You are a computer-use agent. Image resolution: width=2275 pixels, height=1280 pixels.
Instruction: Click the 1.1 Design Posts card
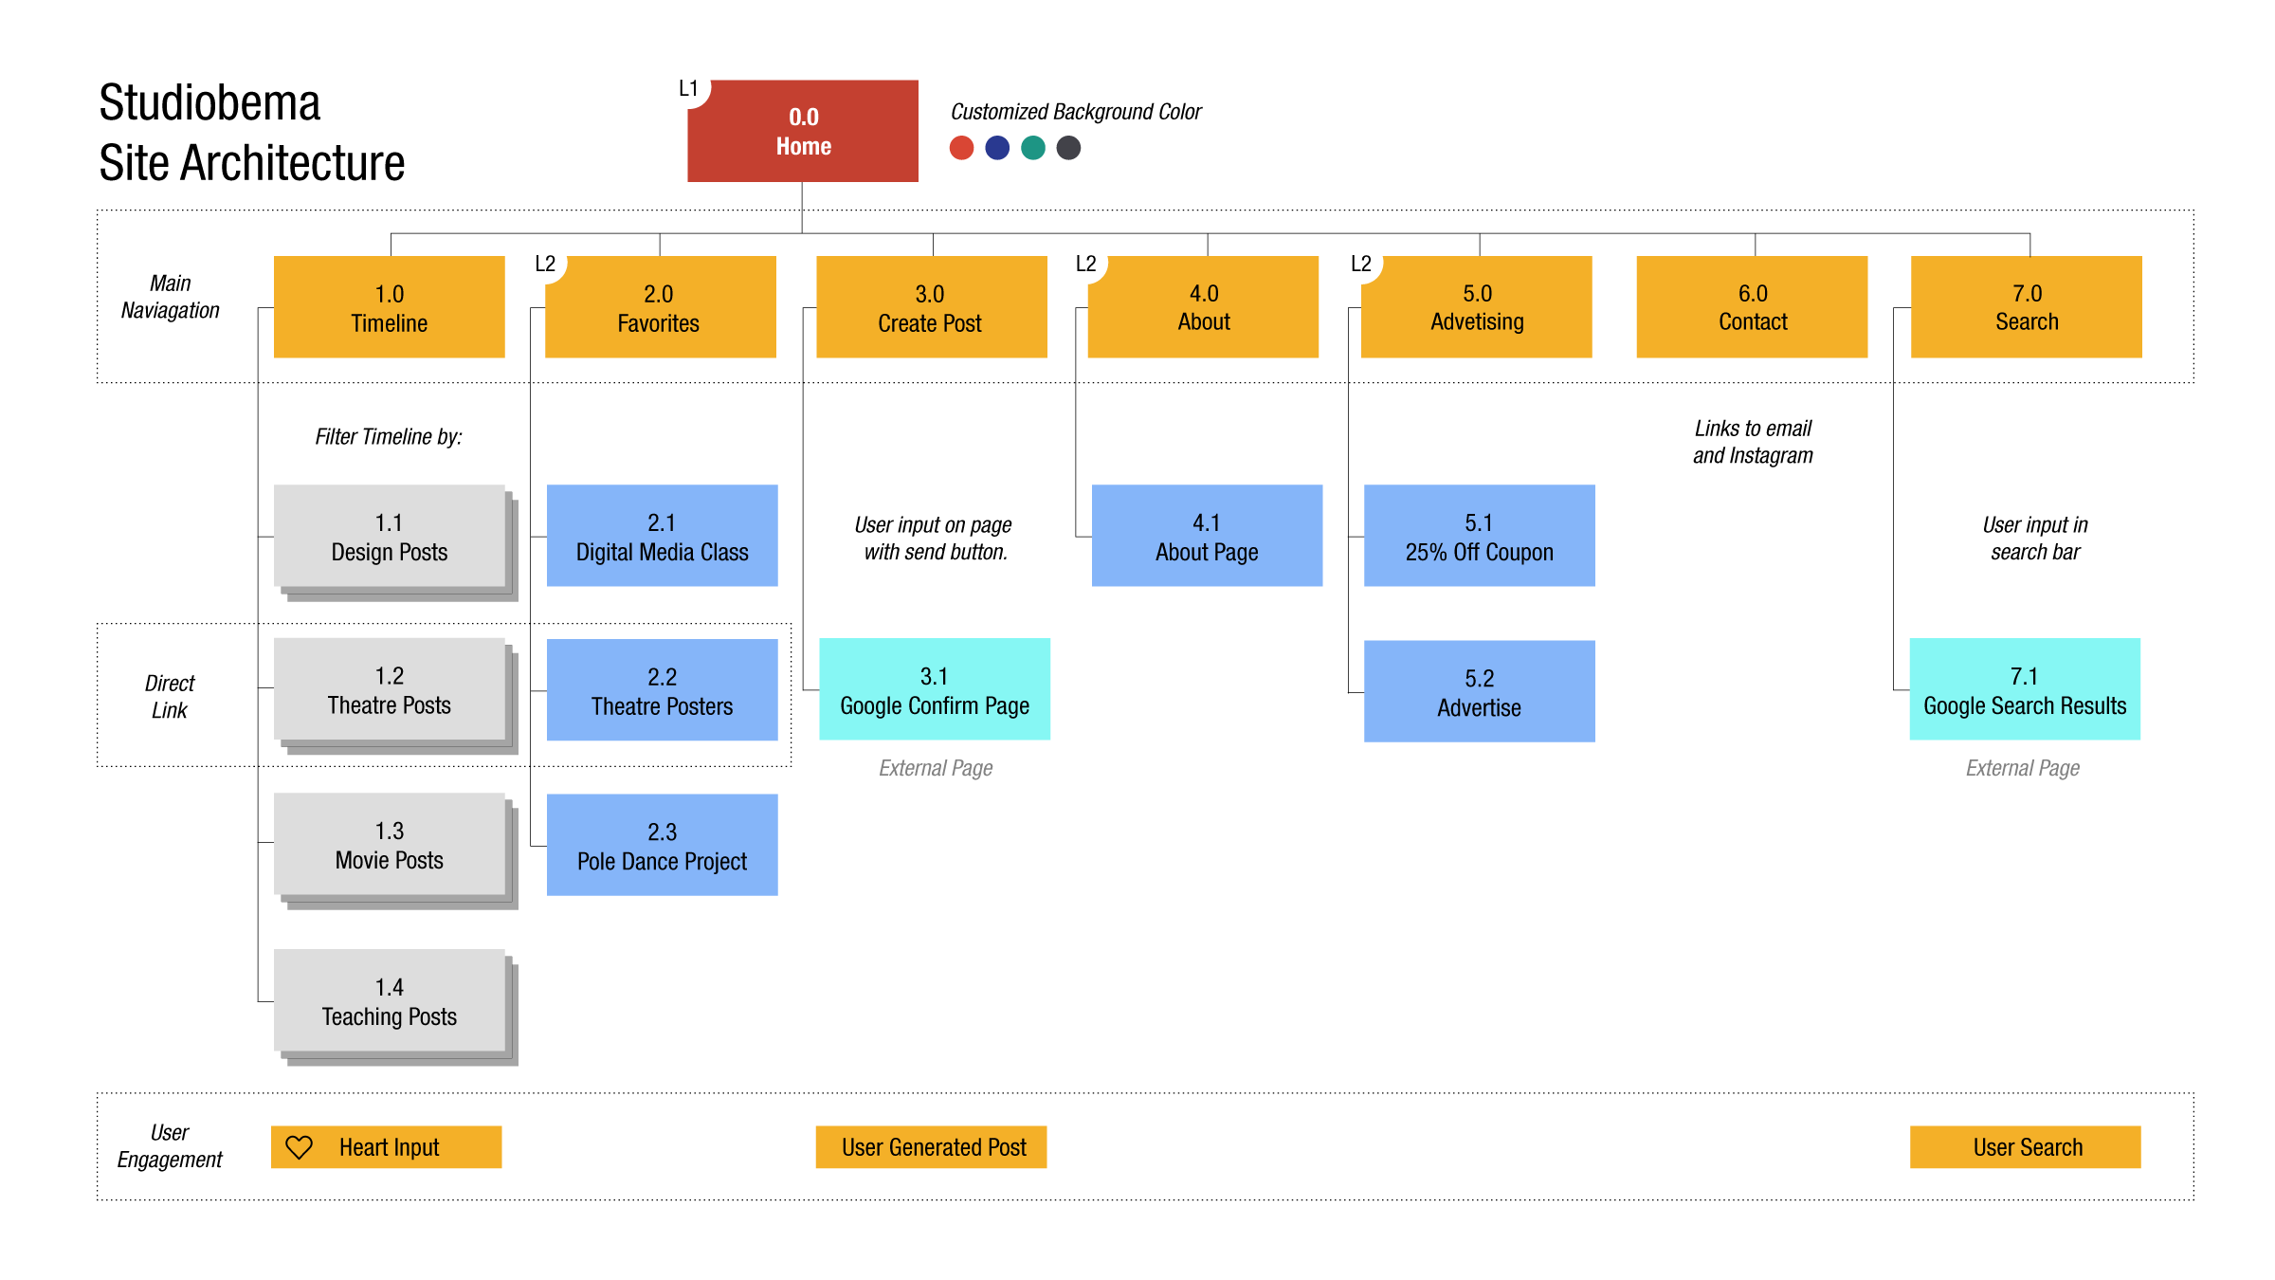[390, 536]
